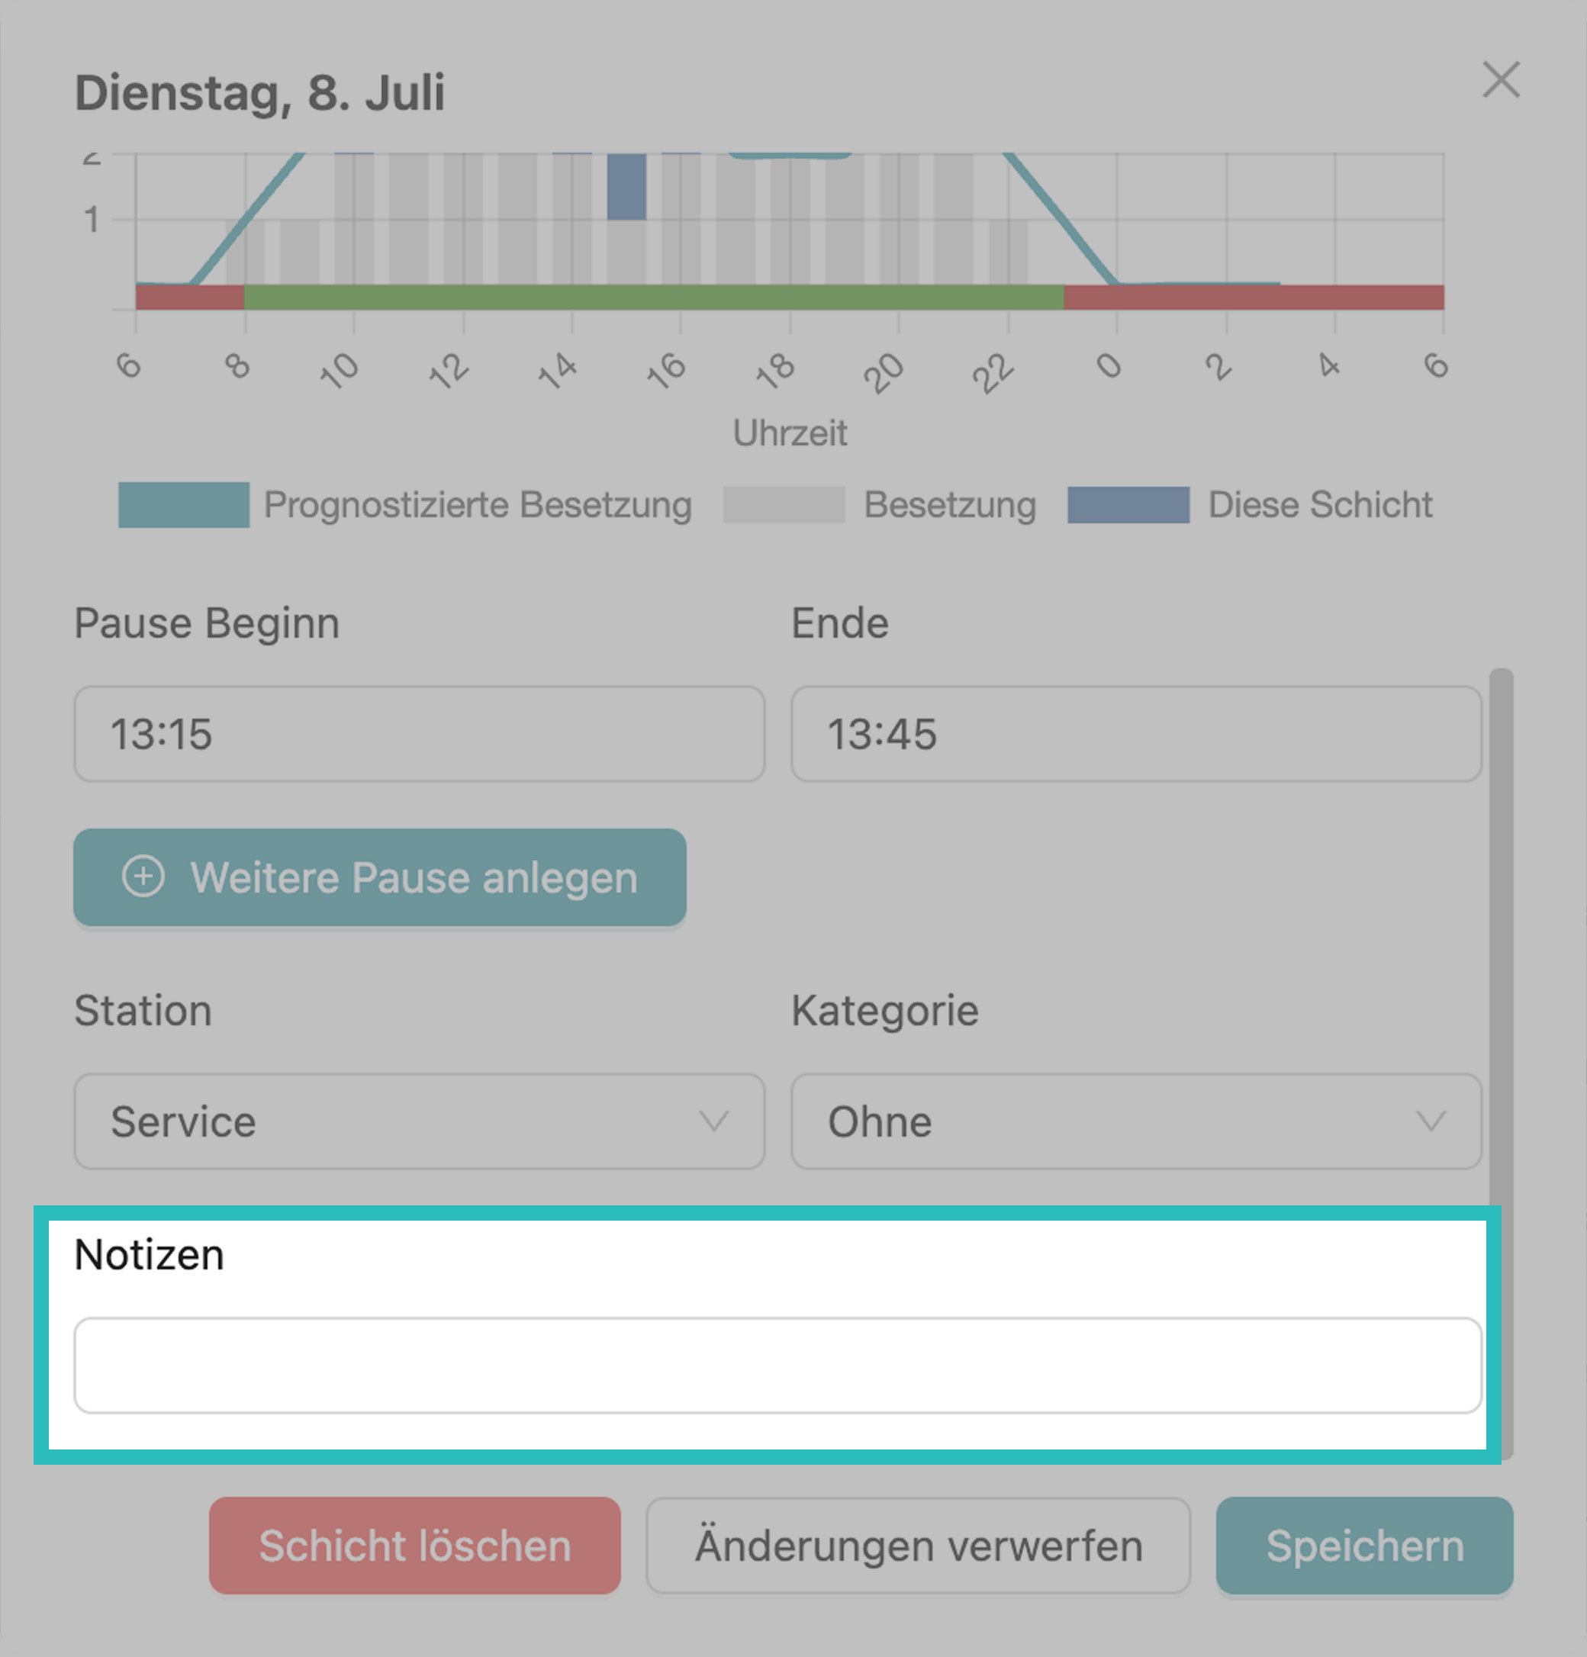Image resolution: width=1587 pixels, height=1657 pixels.
Task: Click Änderungen verwerfen button
Action: [x=918, y=1546]
